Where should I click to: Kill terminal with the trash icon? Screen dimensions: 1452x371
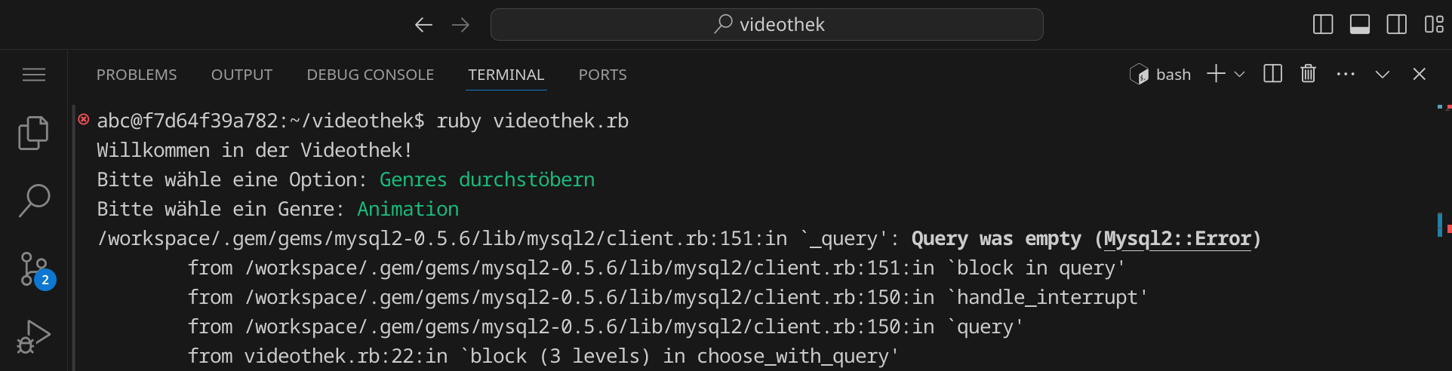point(1308,74)
